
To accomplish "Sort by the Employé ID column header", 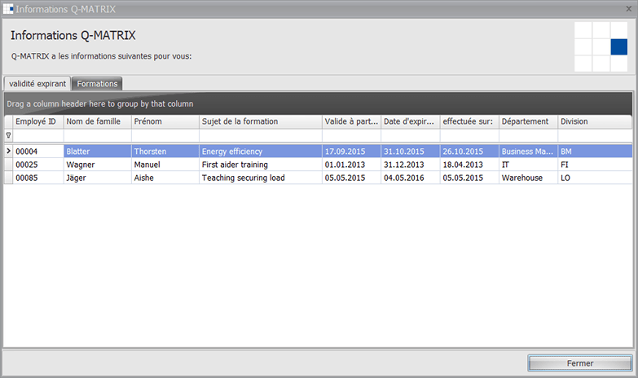I will pos(37,121).
